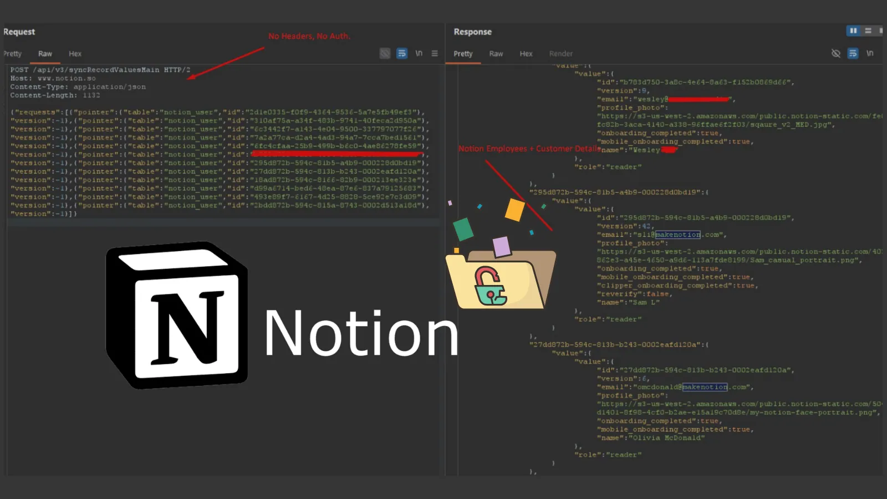
Task: Open Request panel hamburger options menu
Action: 435,53
